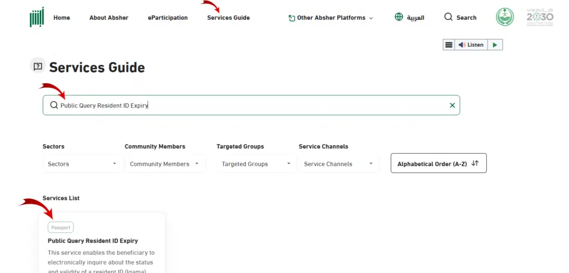The height and width of the screenshot is (273, 569).
Task: Open the Sectors dropdown
Action: point(82,164)
